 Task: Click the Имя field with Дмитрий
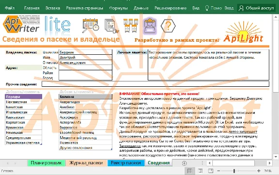point(85,57)
